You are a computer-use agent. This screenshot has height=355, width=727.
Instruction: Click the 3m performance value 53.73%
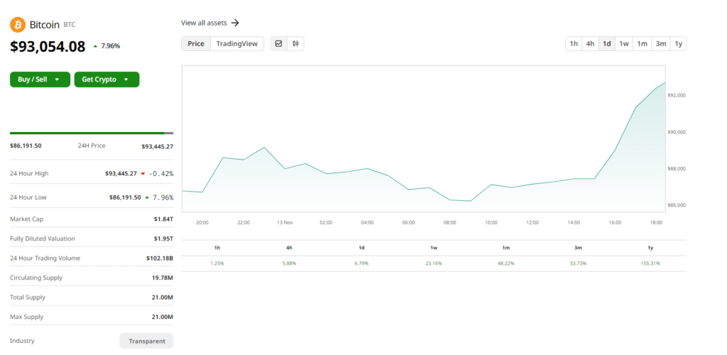point(578,263)
